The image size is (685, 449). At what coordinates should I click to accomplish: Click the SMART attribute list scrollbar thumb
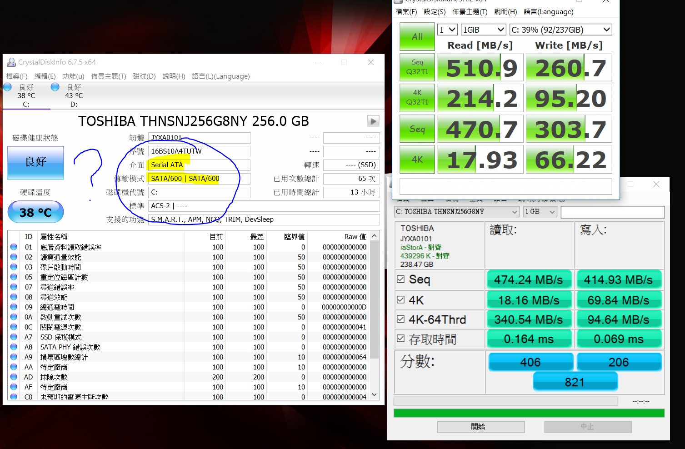coord(375,300)
